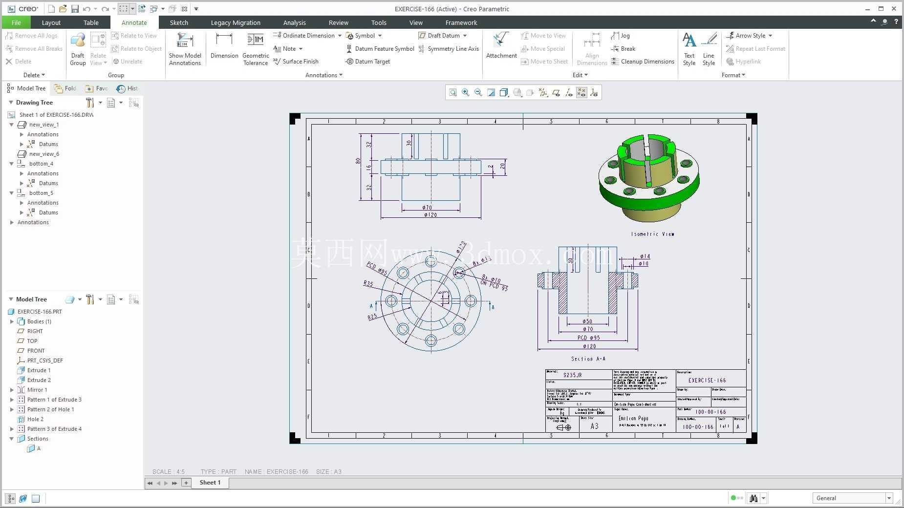Screen dimensions: 904x508
Task: Insert a Datum Target
Action: [368, 62]
